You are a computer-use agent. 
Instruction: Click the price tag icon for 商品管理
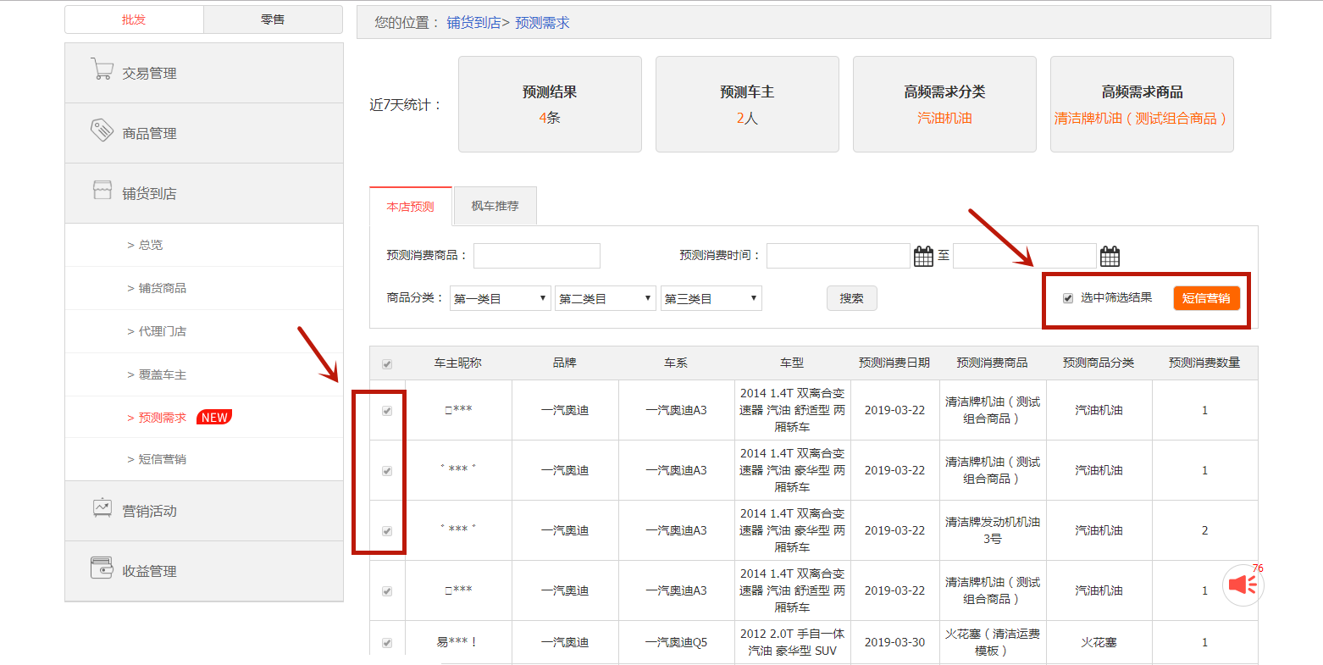click(x=102, y=130)
